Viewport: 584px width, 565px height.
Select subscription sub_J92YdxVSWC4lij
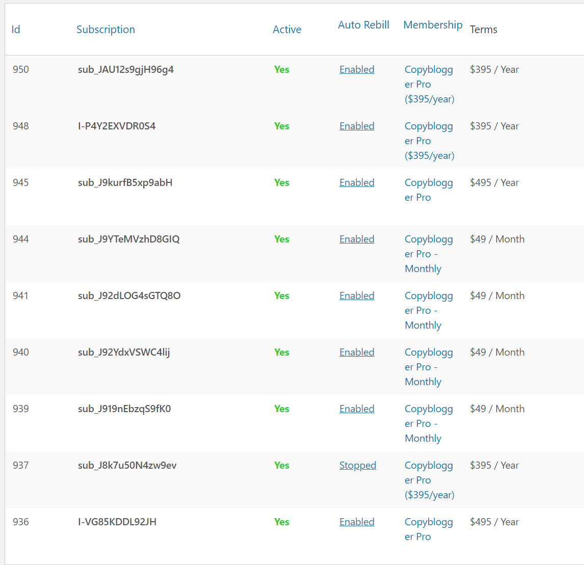pyautogui.click(x=124, y=353)
